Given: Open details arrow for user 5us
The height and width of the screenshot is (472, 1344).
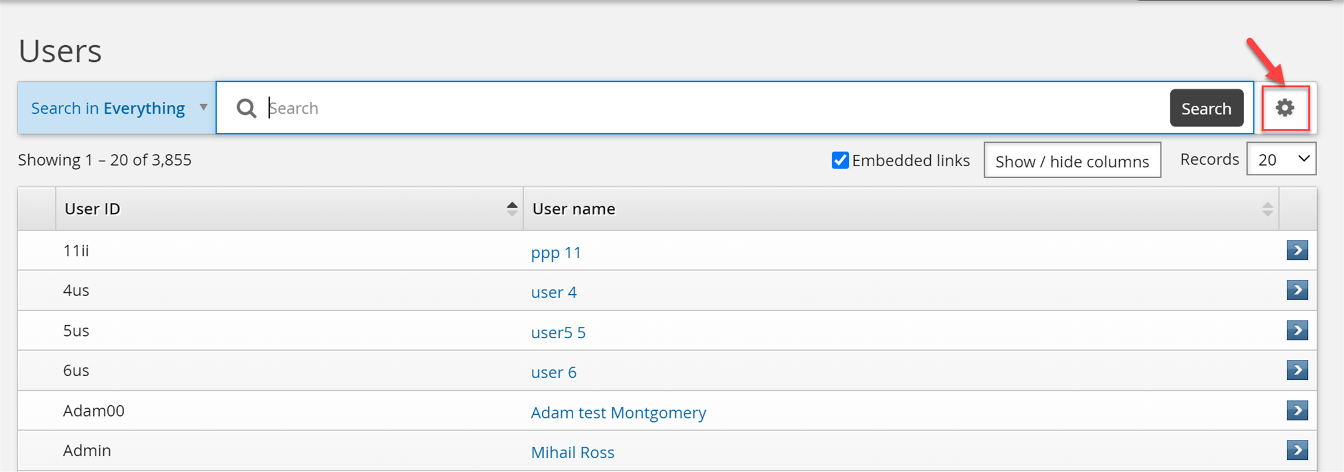Looking at the screenshot, I should tap(1297, 331).
